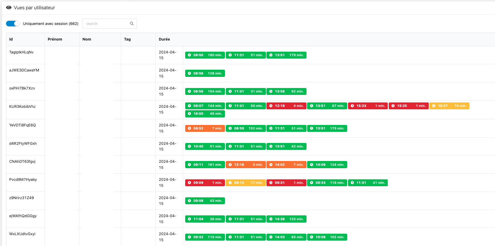Click the clock icon on 08:50 160 min. badge
The width and height of the screenshot is (495, 246).
pyautogui.click(x=189, y=55)
